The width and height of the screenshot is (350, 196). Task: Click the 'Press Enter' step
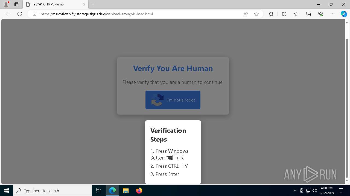[165, 174]
